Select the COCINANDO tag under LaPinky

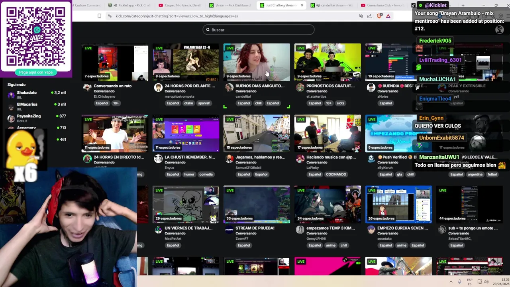point(336,174)
